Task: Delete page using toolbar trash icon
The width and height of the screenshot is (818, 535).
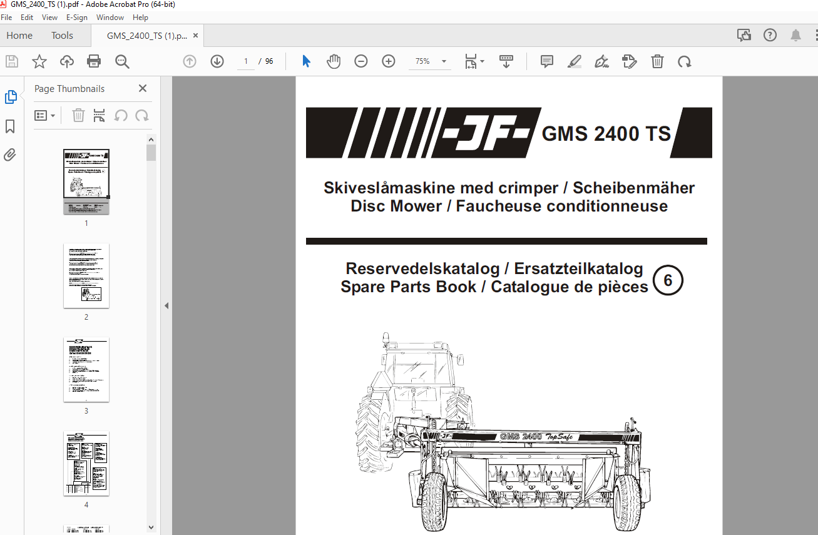Action: coord(657,61)
